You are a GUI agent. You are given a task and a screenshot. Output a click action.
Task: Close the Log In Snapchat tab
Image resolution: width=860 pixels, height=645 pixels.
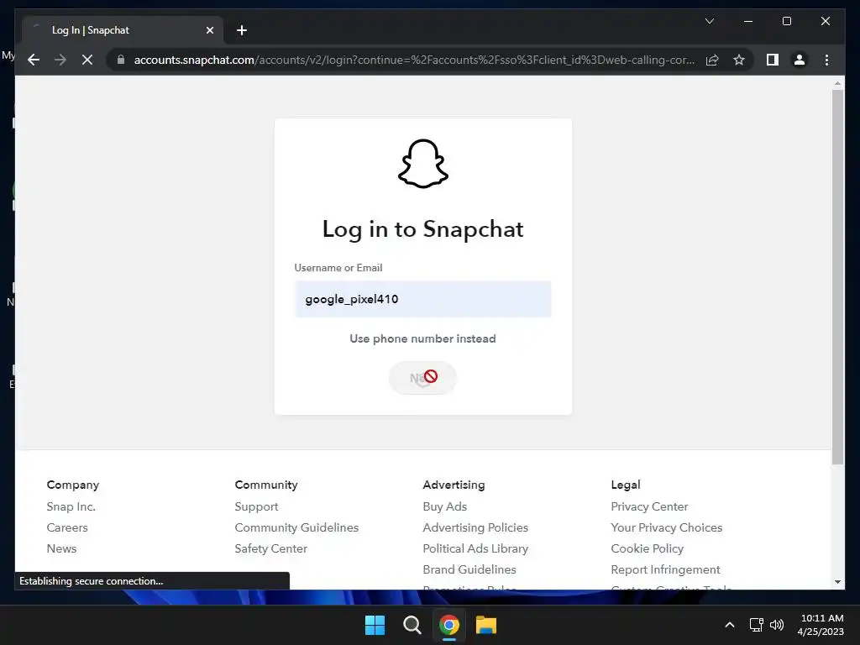209,30
